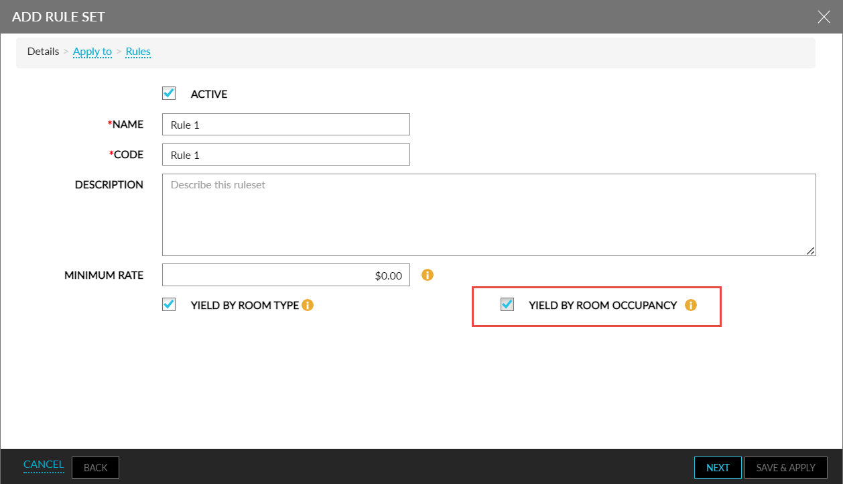843x484 pixels.
Task: Disable Yield by Room Type
Action: [169, 304]
